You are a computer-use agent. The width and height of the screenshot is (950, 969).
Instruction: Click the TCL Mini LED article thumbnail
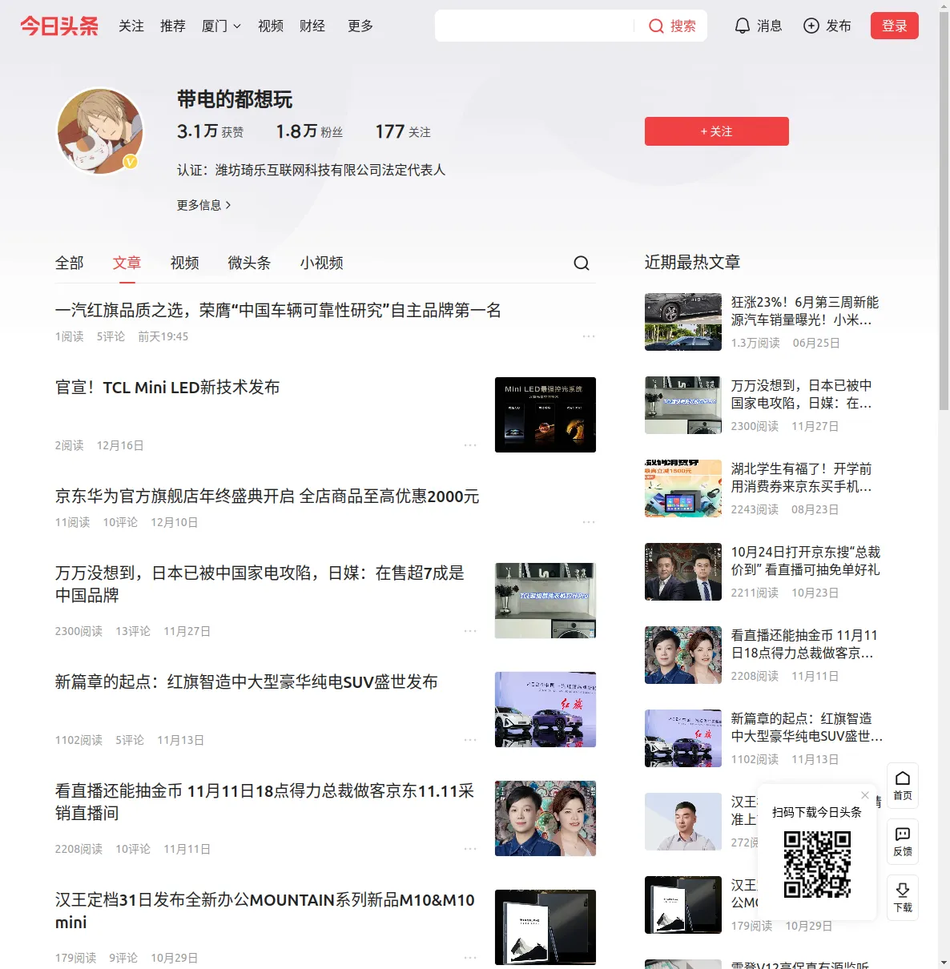click(x=545, y=415)
